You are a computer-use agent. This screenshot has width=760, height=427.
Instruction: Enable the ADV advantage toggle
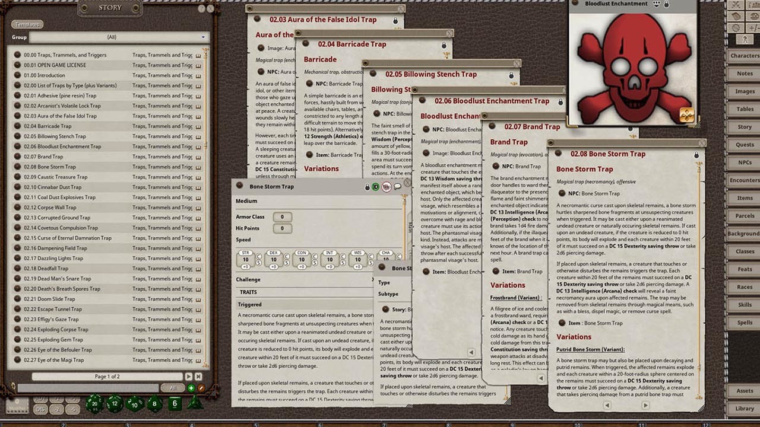39,399
